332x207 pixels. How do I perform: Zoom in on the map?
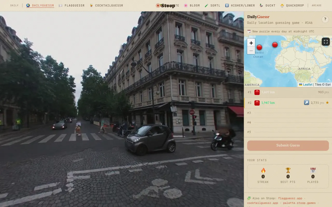click(251, 43)
